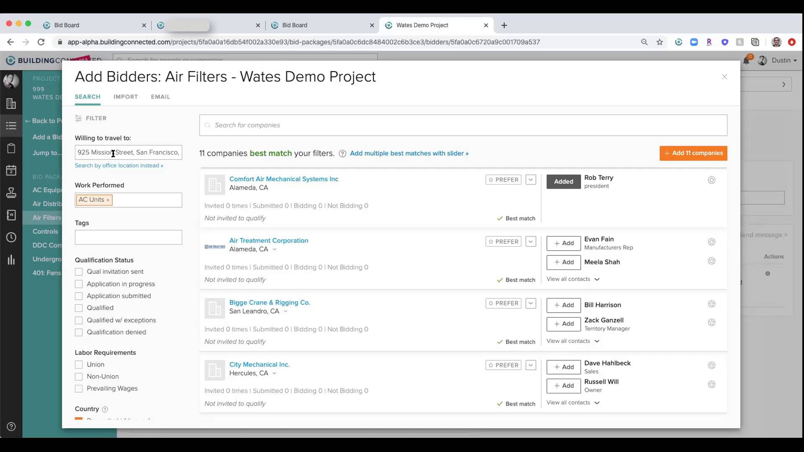Expand the dropdown beside Comfort Air's Prefer button

click(531, 180)
